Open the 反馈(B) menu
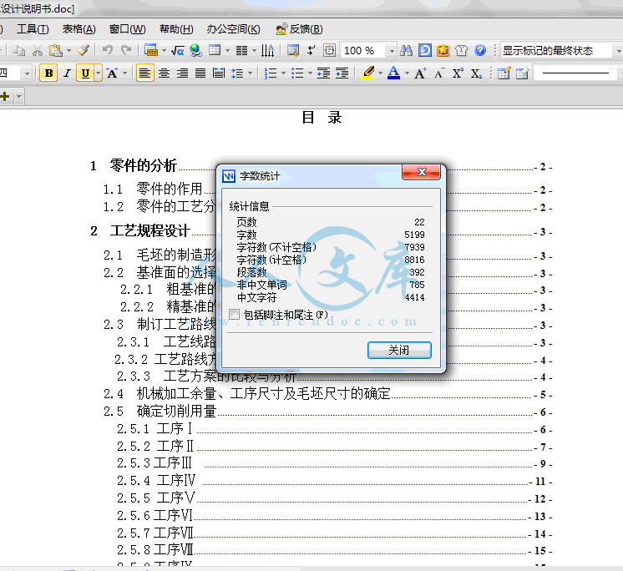Image resolution: width=623 pixels, height=571 pixels. [x=300, y=29]
